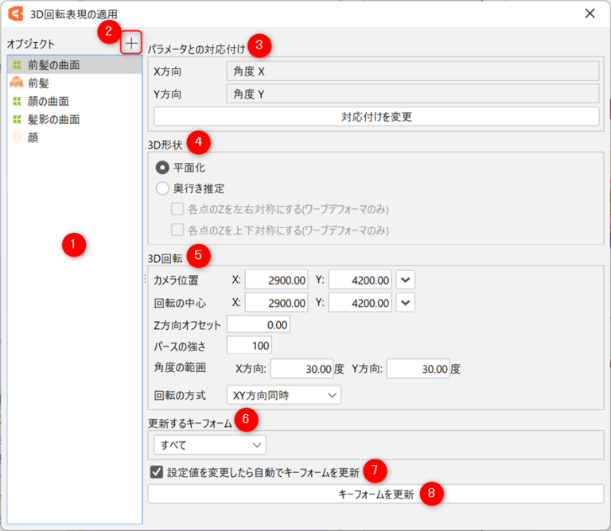Open the 更新するキーフォーム dropdown

coord(210,444)
